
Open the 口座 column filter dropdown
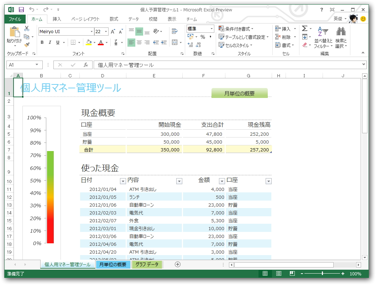click(269, 181)
